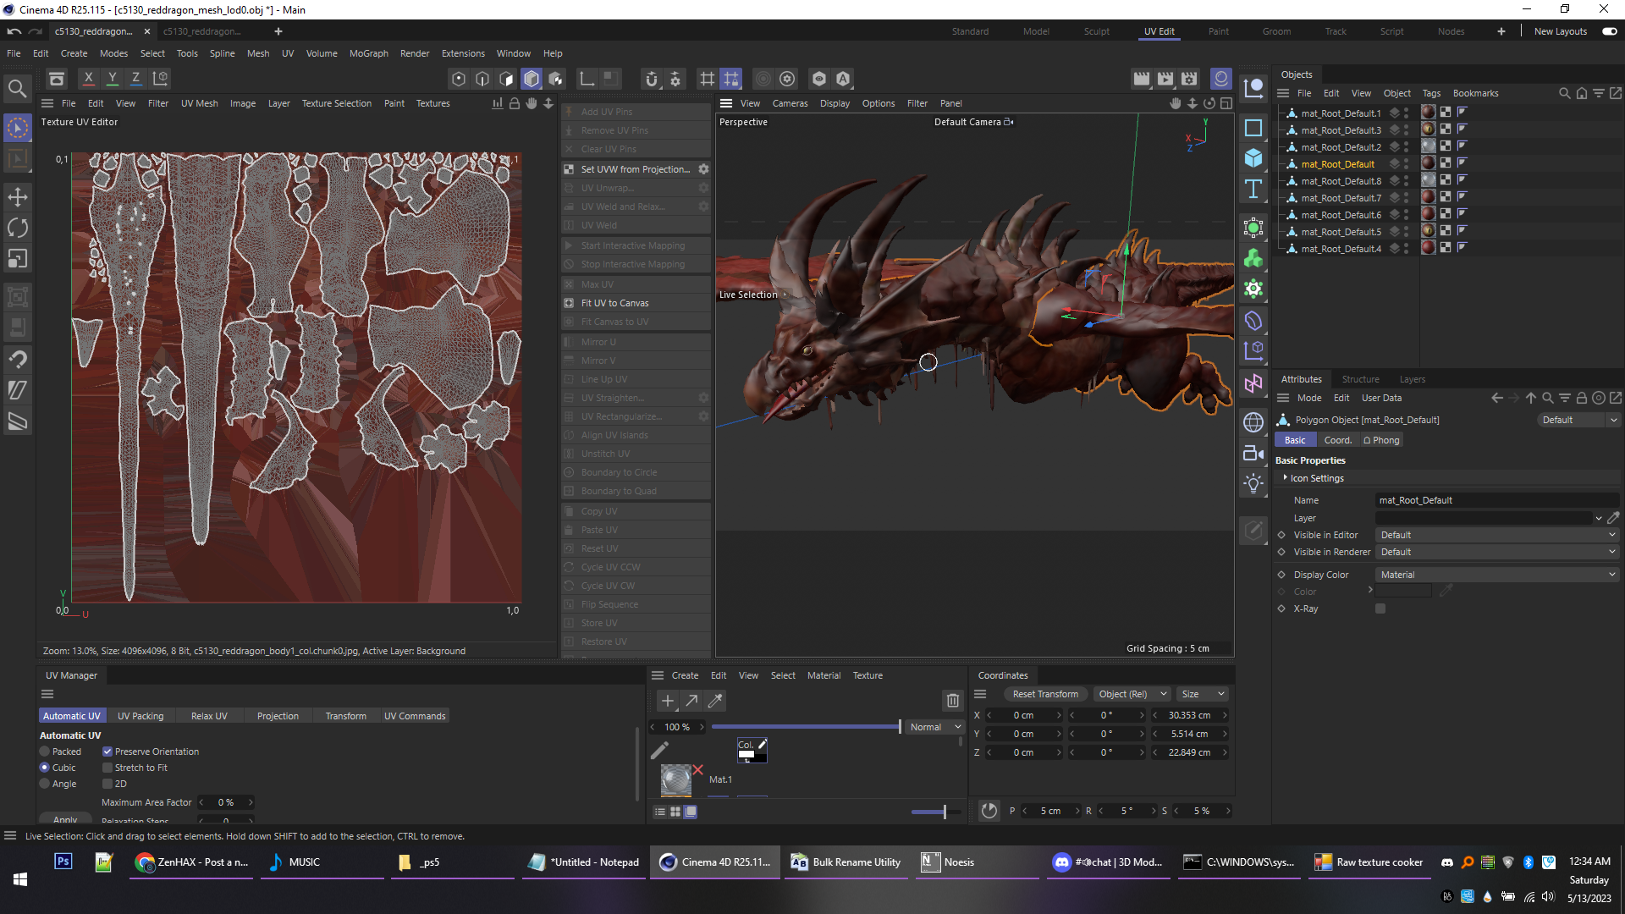The width and height of the screenshot is (1625, 914).
Task: Select the Rotate tool in the sidebar
Action: (18, 228)
